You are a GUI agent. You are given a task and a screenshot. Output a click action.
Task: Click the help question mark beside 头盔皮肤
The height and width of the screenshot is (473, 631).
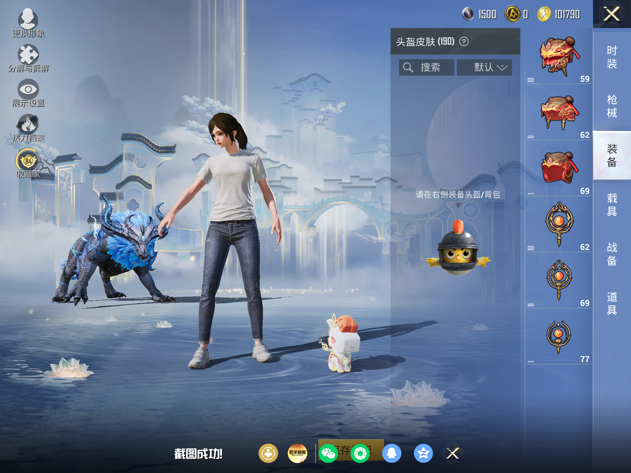click(464, 42)
